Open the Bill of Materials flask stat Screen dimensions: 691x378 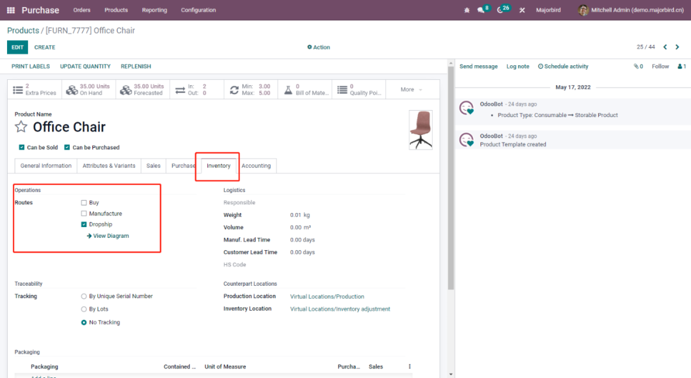pyautogui.click(x=305, y=90)
